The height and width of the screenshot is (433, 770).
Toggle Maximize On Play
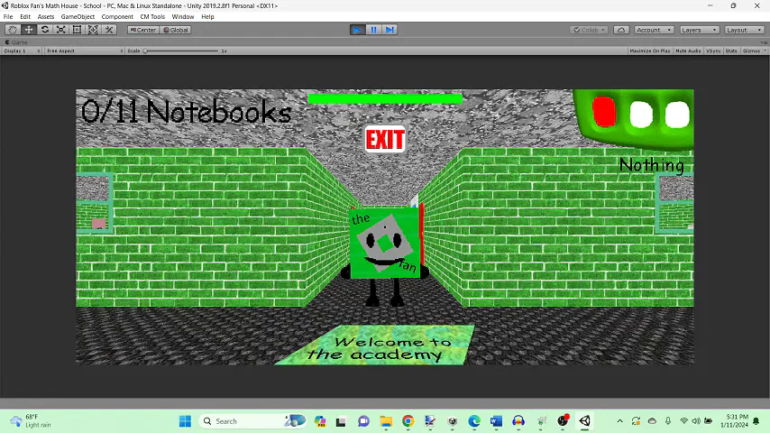(650, 51)
